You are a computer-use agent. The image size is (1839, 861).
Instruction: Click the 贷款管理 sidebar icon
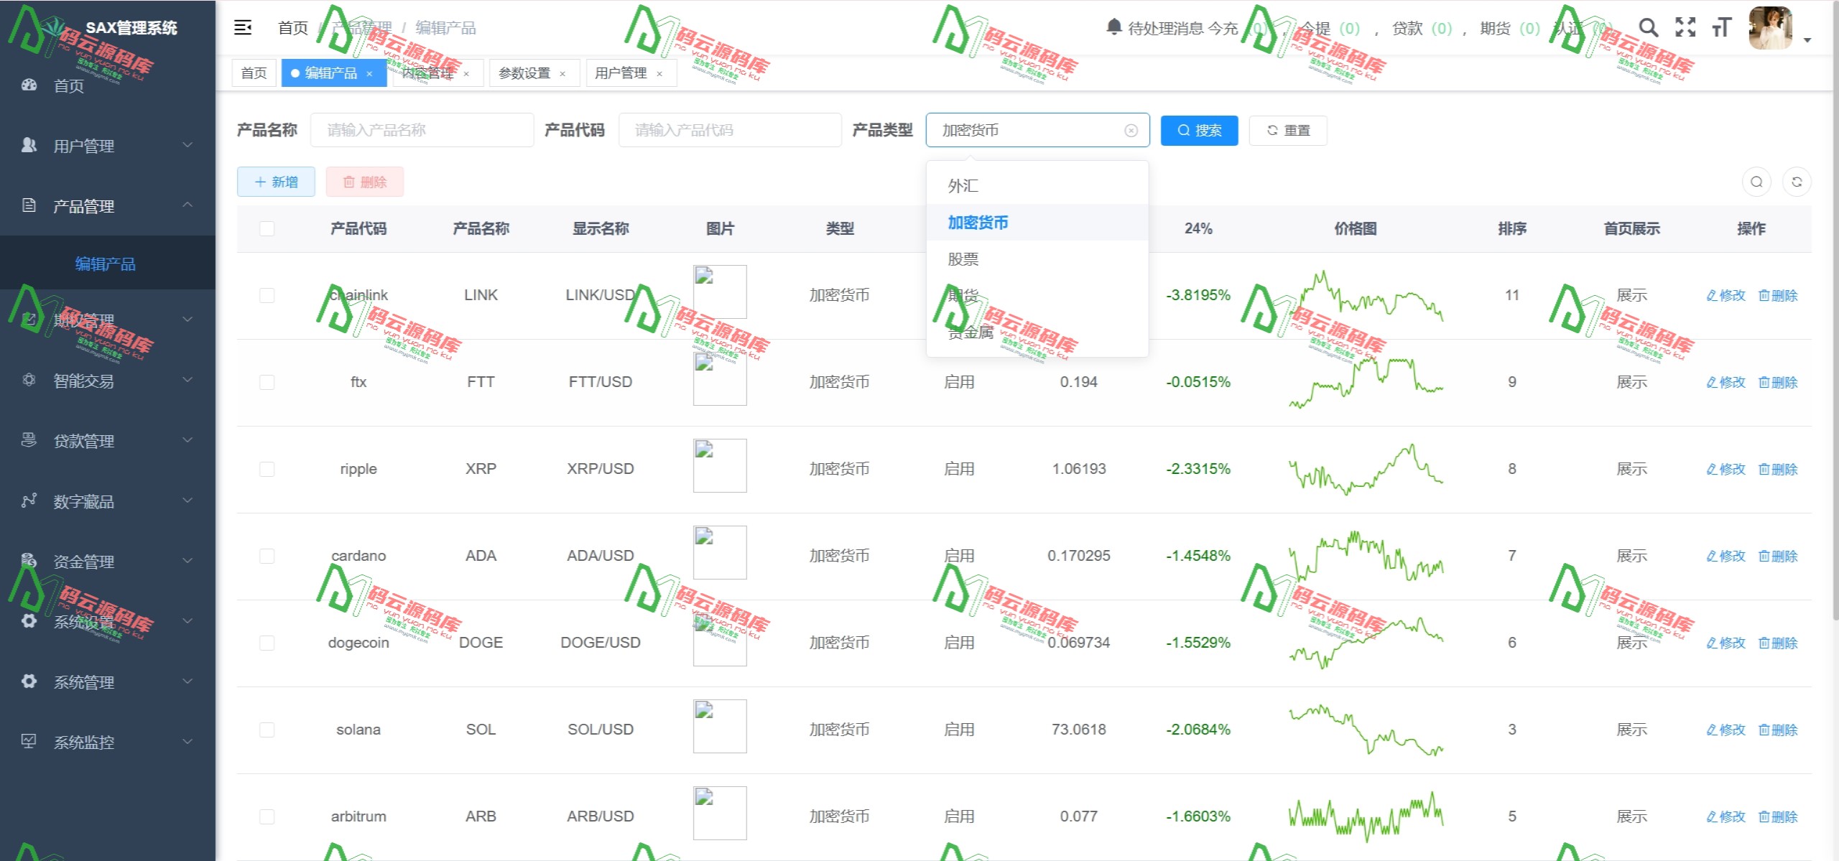(29, 441)
